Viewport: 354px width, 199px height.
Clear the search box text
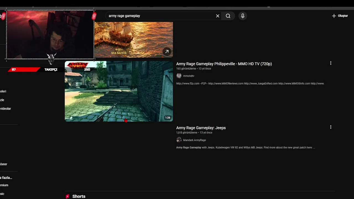coord(218,16)
